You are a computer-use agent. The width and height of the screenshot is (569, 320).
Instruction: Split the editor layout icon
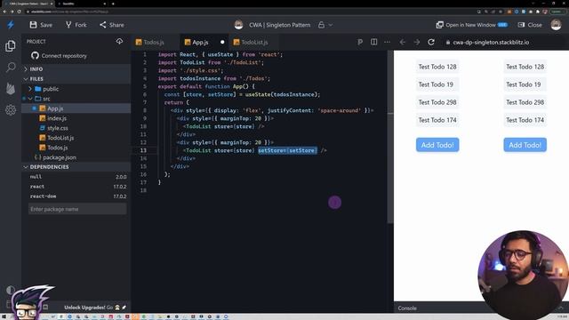tap(373, 42)
